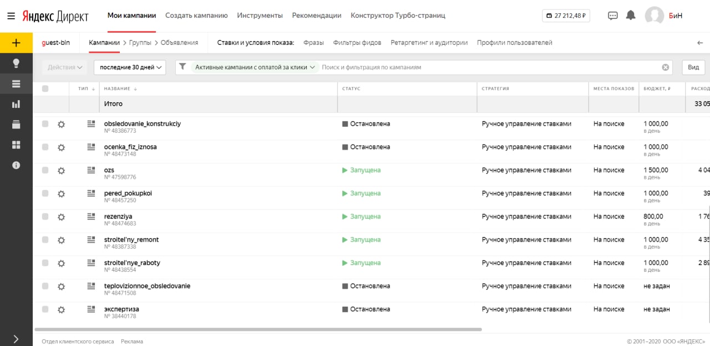Open the notifications bell icon
This screenshot has width=710, height=346.
point(631,16)
